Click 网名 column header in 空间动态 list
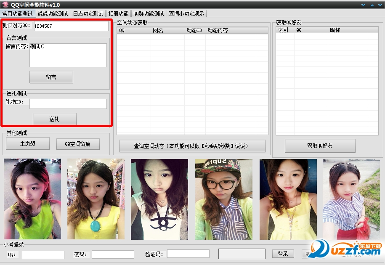The width and height of the screenshot is (385, 265). (167, 30)
